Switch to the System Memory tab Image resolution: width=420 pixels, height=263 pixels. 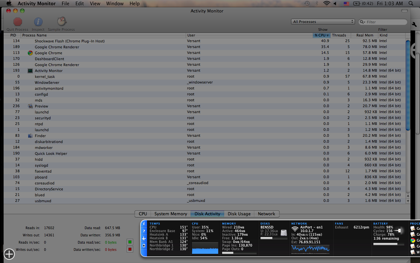171,214
